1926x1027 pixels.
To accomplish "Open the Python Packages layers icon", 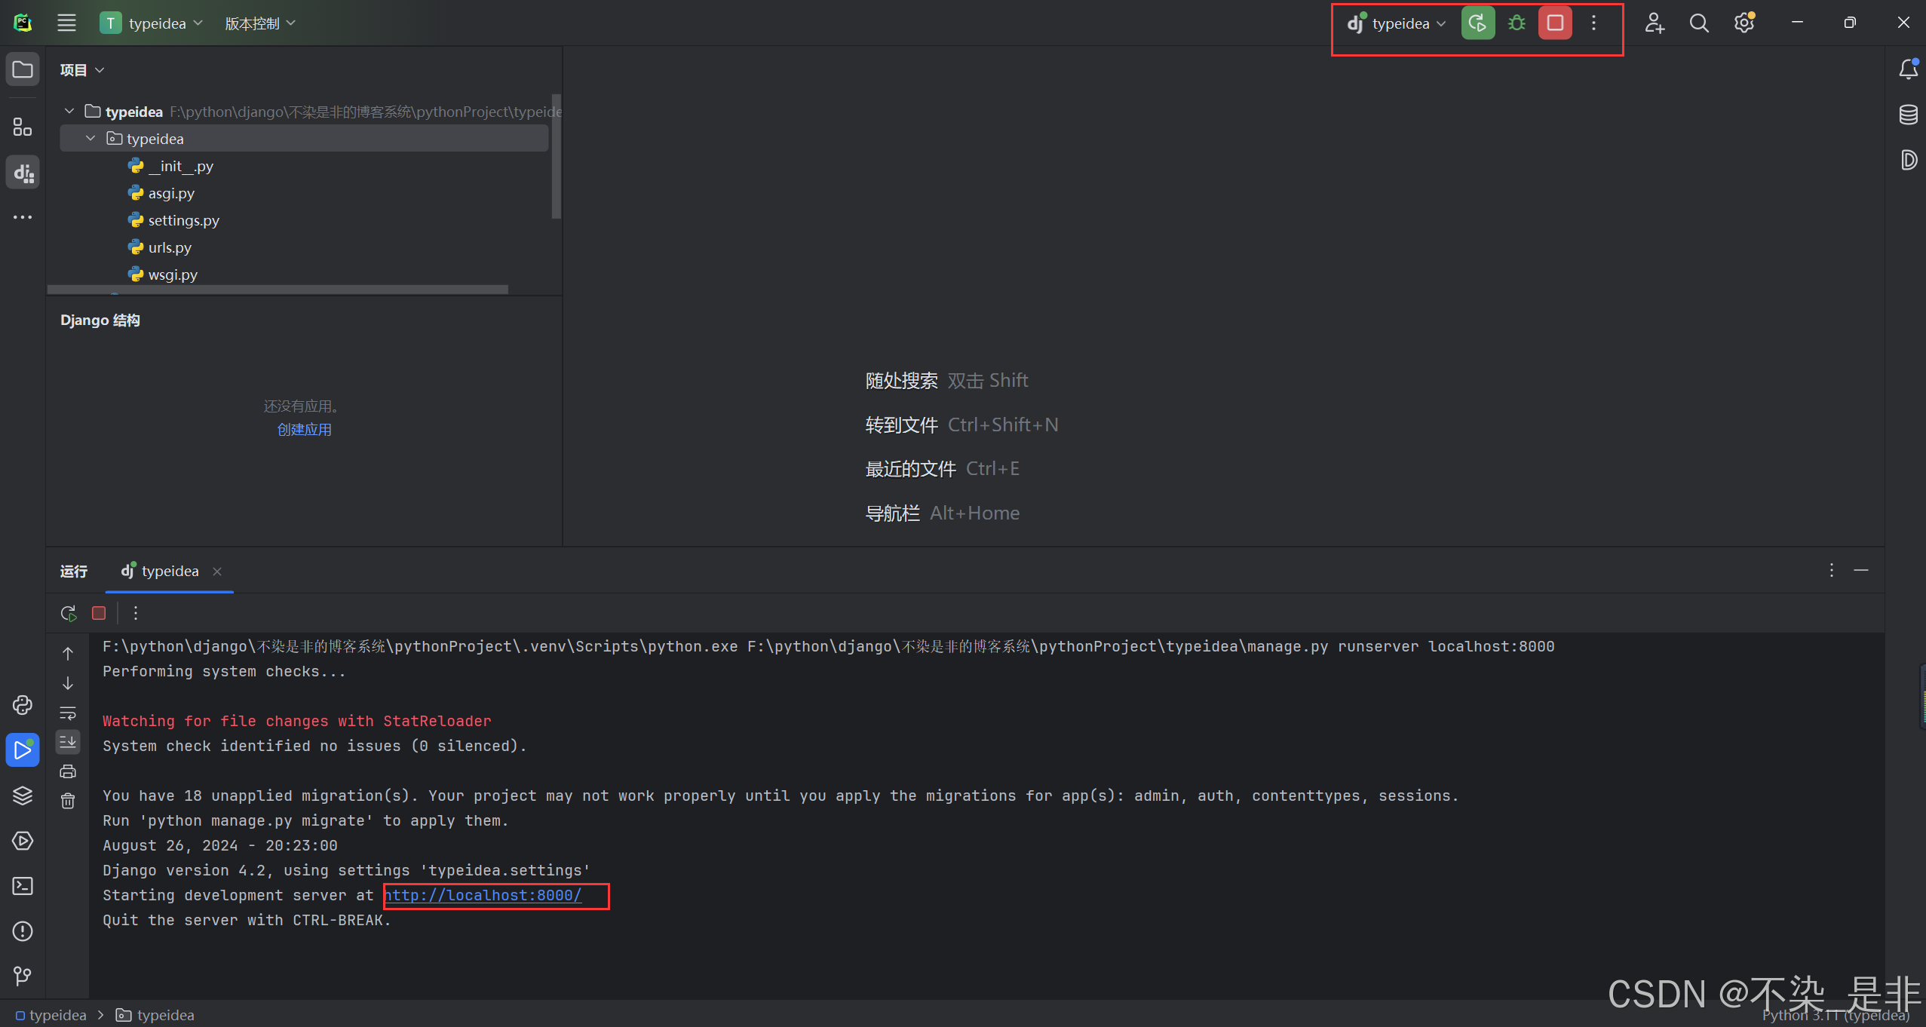I will pyautogui.click(x=23, y=796).
